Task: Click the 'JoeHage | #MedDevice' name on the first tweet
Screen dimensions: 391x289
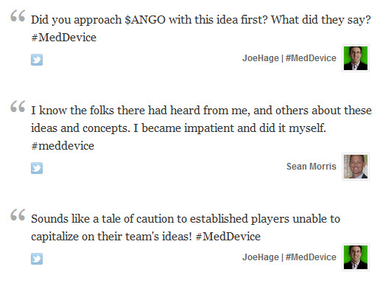Action: 289,58
